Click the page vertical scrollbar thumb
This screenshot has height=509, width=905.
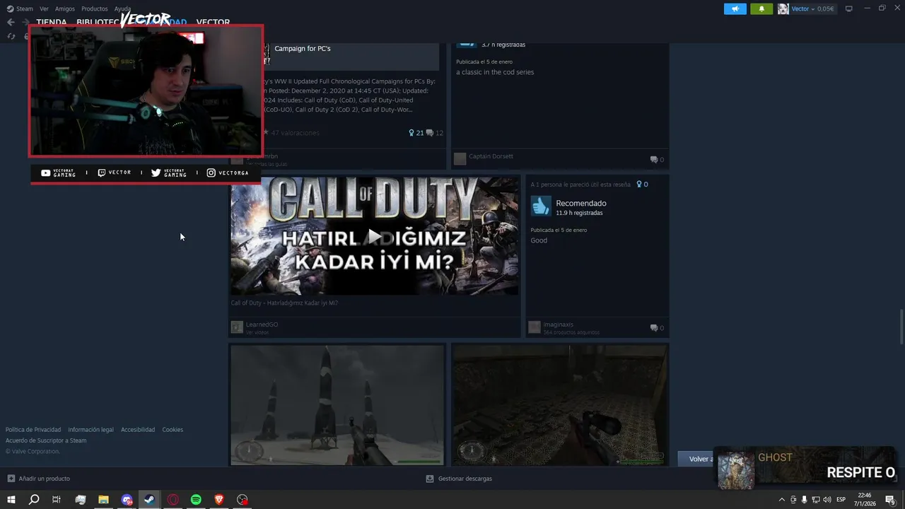[x=901, y=326]
